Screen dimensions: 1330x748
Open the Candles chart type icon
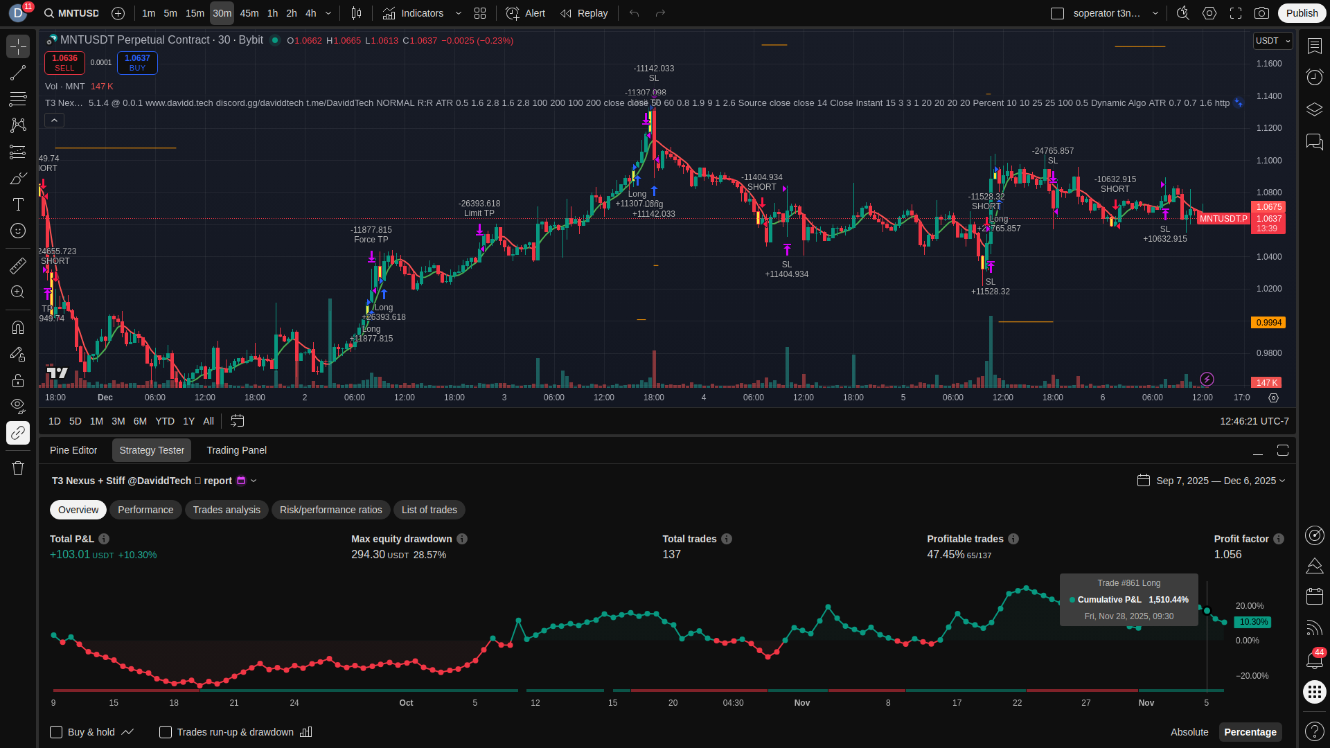(356, 13)
